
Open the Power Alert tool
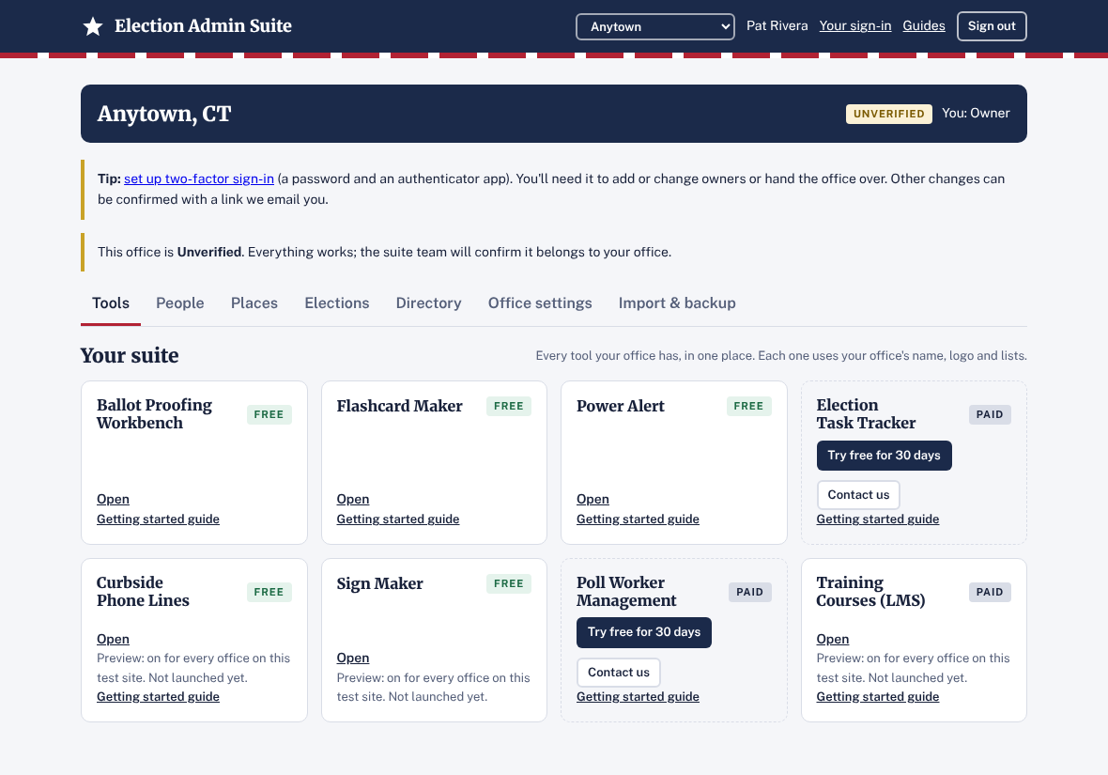point(592,499)
